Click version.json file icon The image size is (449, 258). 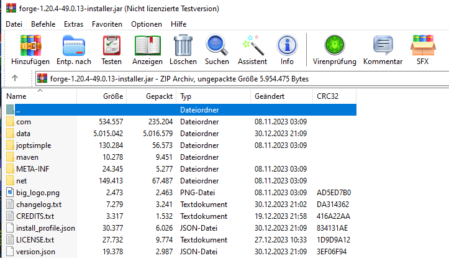[10, 251]
